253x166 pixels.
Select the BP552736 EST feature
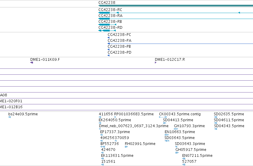[103, 147]
